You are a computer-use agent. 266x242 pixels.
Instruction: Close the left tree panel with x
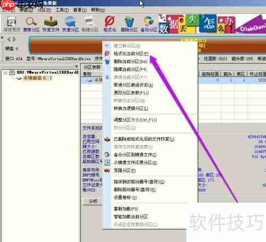[x=77, y=66]
